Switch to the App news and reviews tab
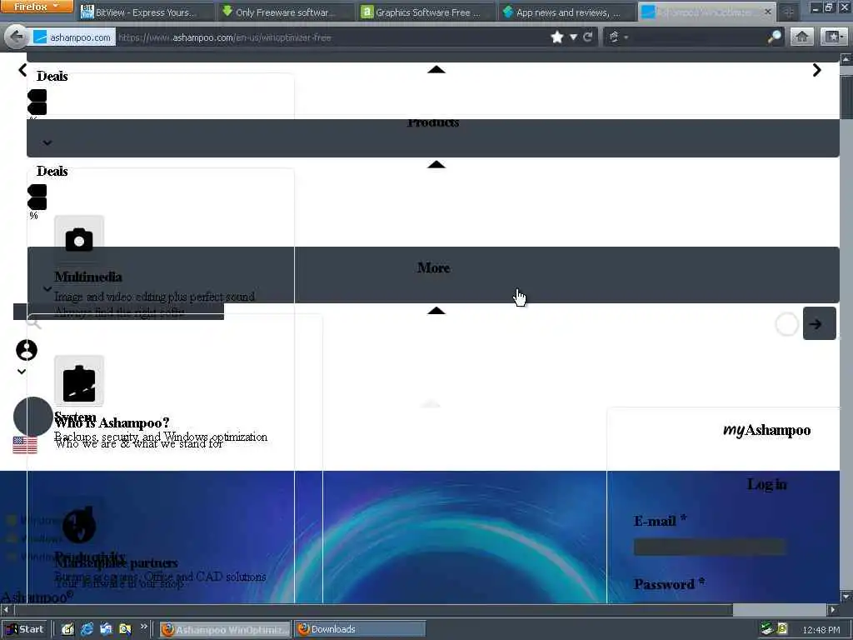853x640 pixels. 566,12
